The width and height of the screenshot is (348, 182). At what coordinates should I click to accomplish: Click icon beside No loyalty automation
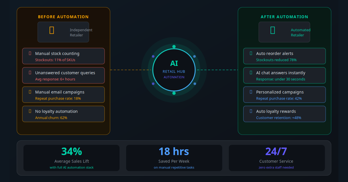point(30,111)
